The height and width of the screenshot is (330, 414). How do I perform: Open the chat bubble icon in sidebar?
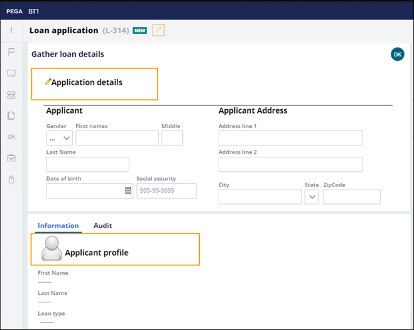11,73
